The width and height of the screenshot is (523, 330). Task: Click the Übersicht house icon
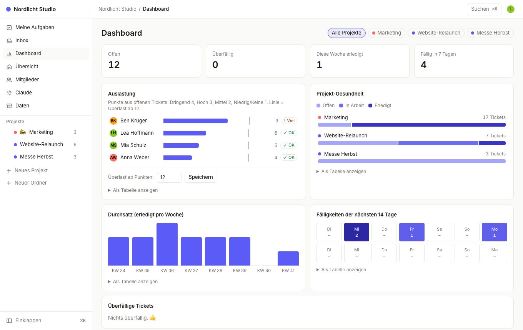click(x=9, y=67)
